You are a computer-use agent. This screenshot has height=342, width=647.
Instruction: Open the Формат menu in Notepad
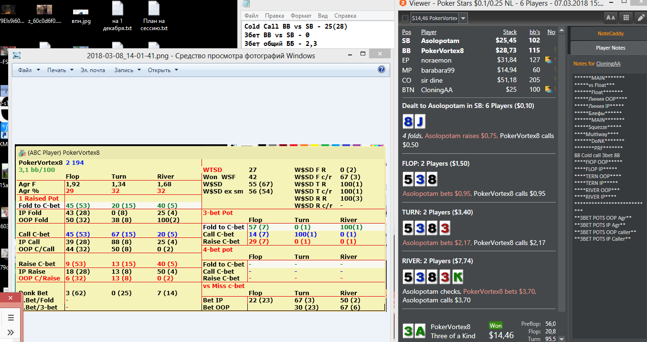click(x=301, y=16)
